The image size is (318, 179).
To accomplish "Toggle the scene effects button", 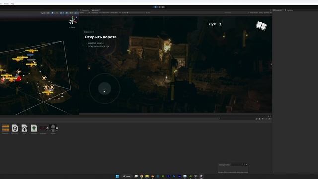I will [x=61, y=13].
